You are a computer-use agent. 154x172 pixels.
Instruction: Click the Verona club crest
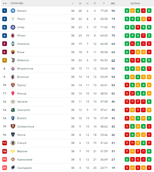pos(13,151)
